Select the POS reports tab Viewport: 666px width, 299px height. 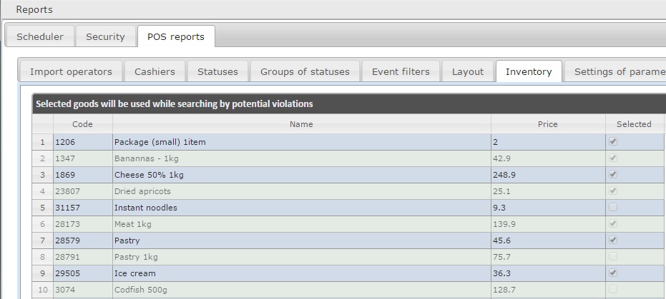(x=176, y=36)
